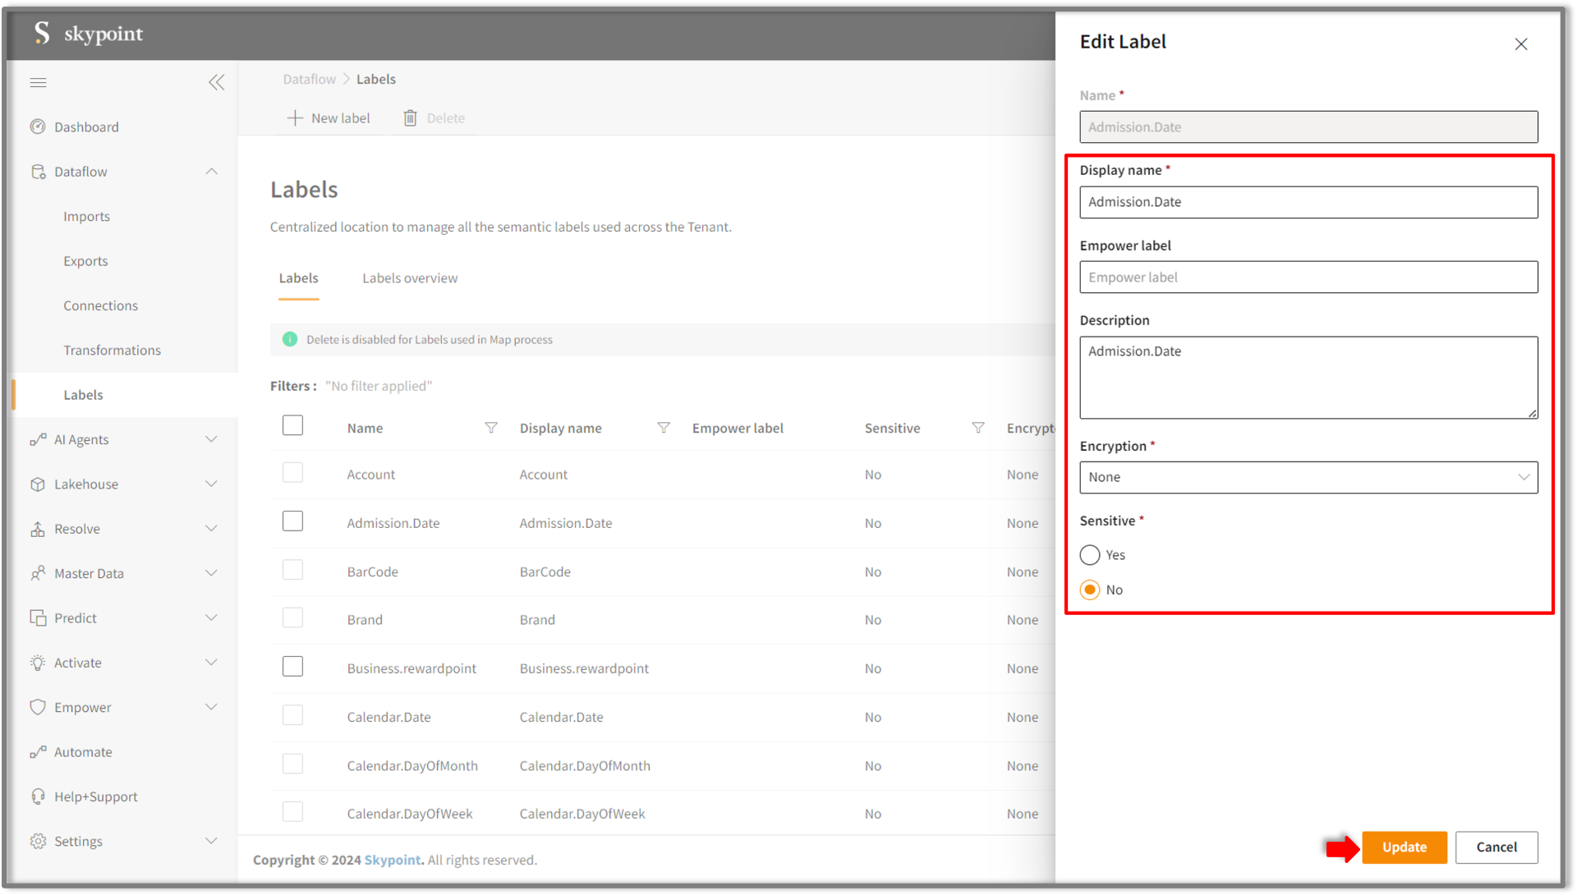
Task: Click the Dashboard icon in sidebar
Action: point(39,126)
